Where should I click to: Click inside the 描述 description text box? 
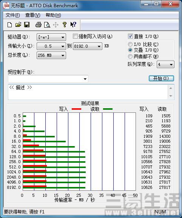click(88, 92)
